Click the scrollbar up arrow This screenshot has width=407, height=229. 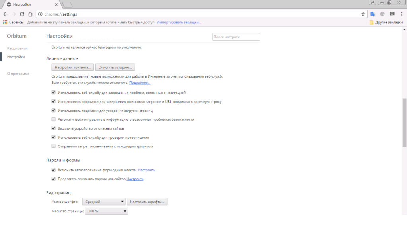click(404, 29)
